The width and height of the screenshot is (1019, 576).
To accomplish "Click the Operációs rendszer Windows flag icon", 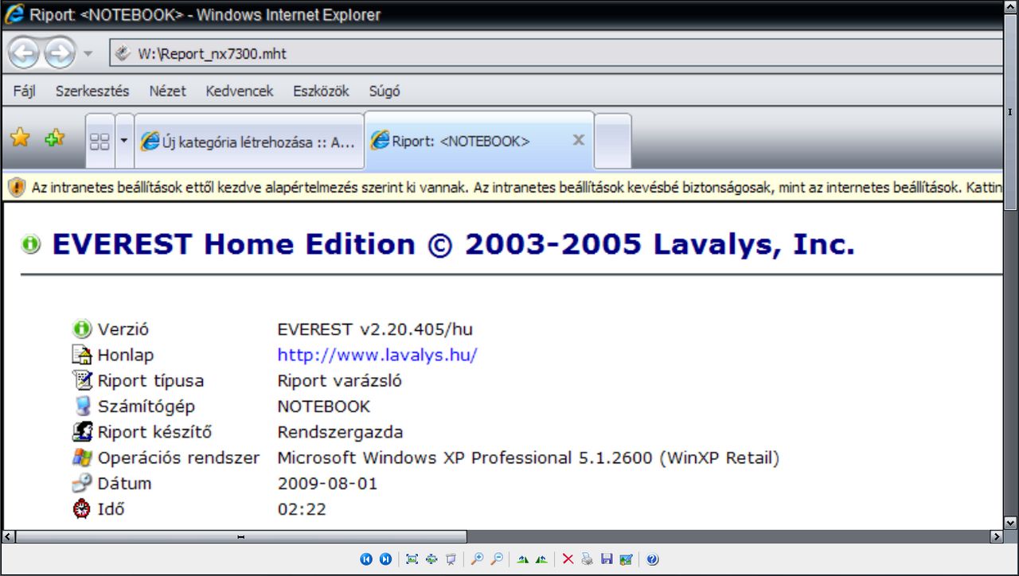I will 82,457.
